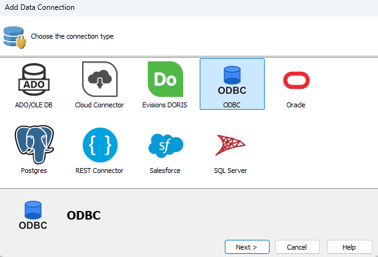378x257 pixels.
Task: Click the 'SQL Server' text label
Action: pos(230,171)
